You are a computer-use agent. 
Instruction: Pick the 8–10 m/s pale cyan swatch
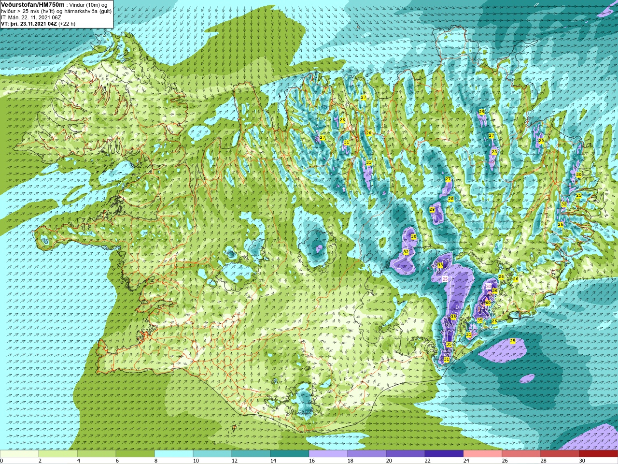point(174,454)
